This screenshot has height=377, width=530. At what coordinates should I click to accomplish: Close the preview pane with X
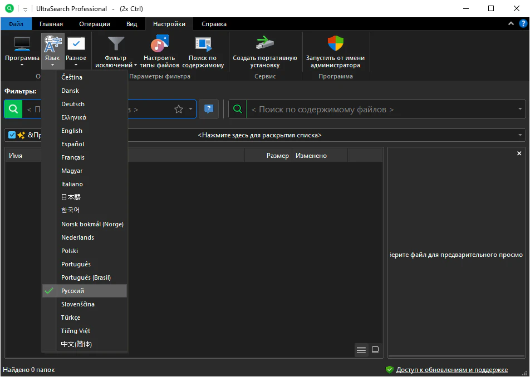click(x=519, y=153)
